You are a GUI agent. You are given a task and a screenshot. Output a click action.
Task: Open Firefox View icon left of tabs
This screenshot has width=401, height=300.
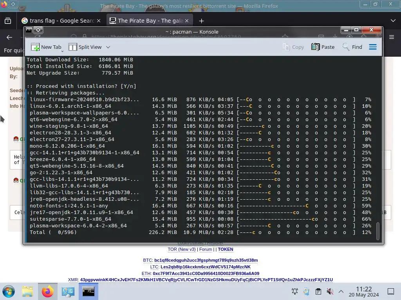coord(8,21)
